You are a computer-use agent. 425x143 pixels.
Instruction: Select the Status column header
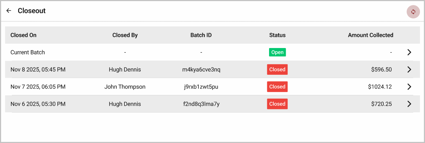(277, 35)
